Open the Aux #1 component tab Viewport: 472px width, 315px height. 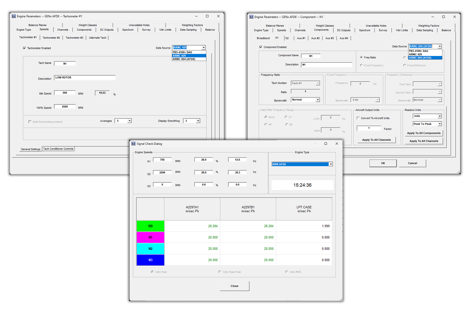(x=301, y=38)
